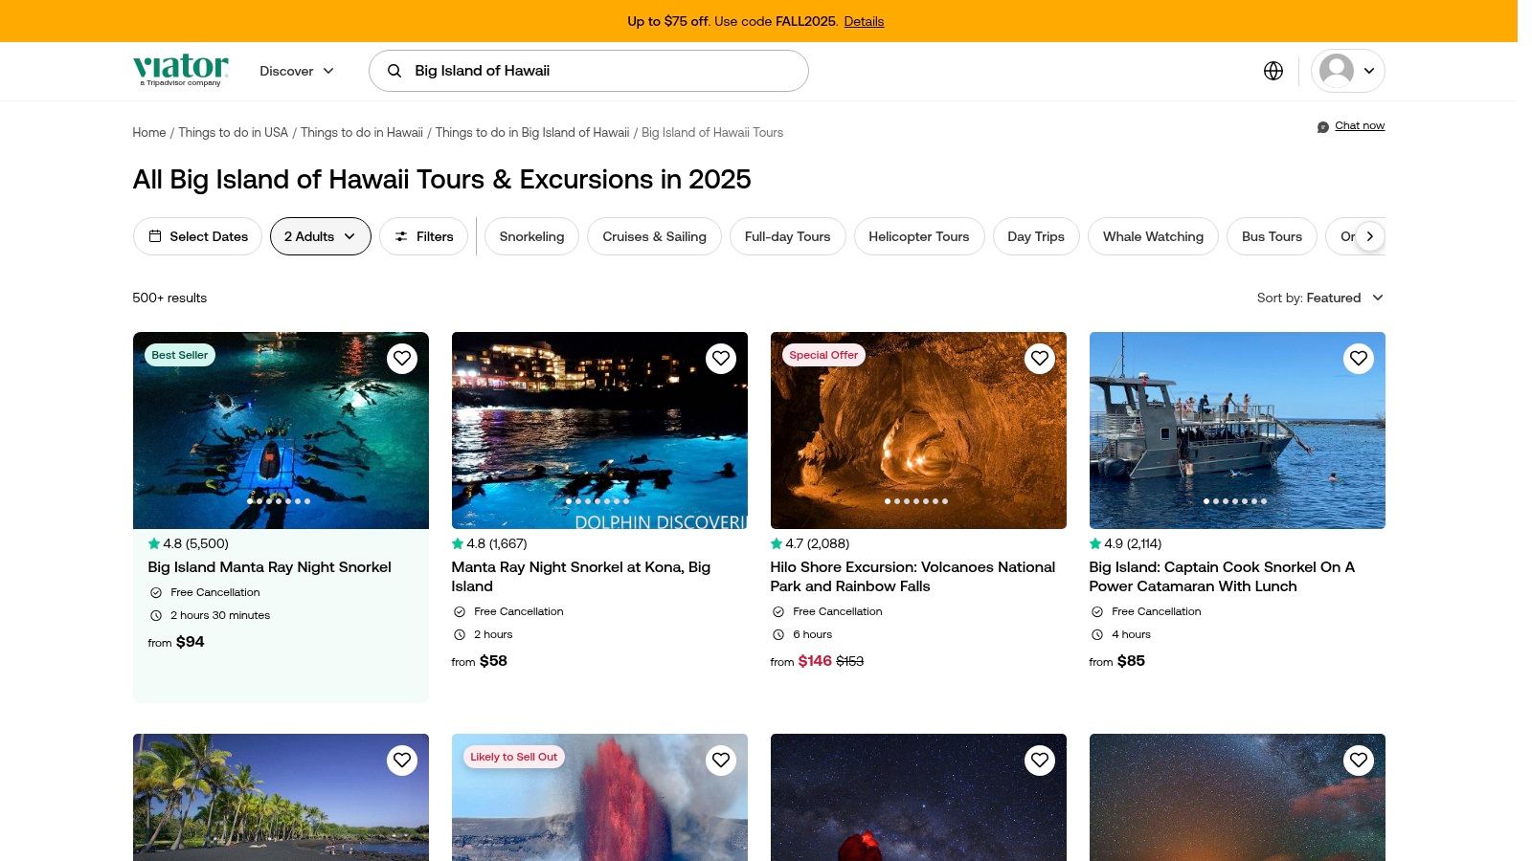Open the language and currency globe
This screenshot has width=1532, height=861.
pos(1273,71)
